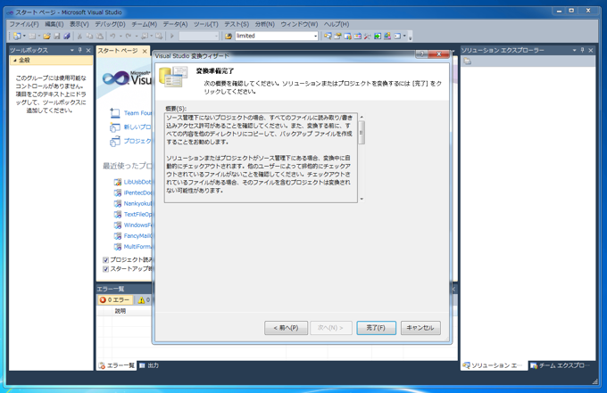
Task: Open the find combo box showing limited
Action: pos(315,36)
